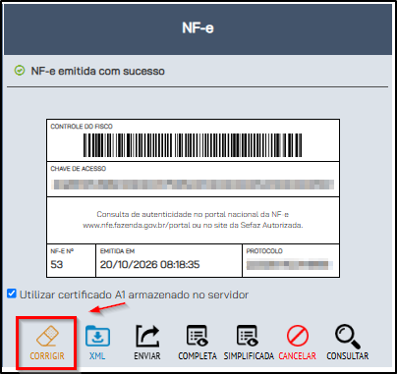Click the NF-e number 53
Screen dimensions: 397x374
57,264
